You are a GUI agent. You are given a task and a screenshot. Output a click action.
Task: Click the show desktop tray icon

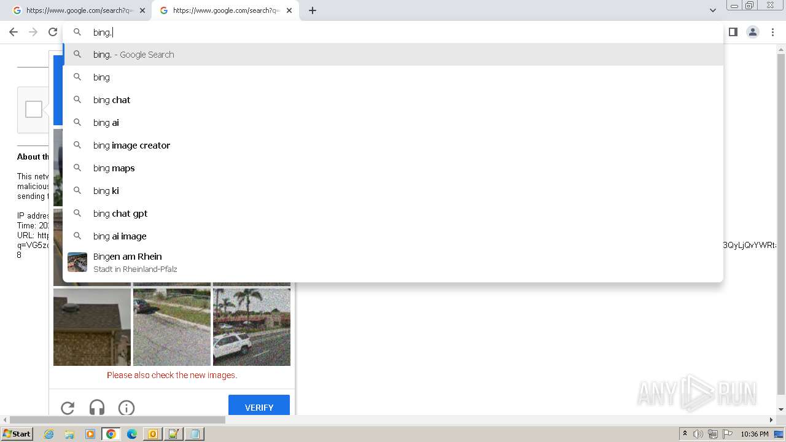[x=779, y=434]
